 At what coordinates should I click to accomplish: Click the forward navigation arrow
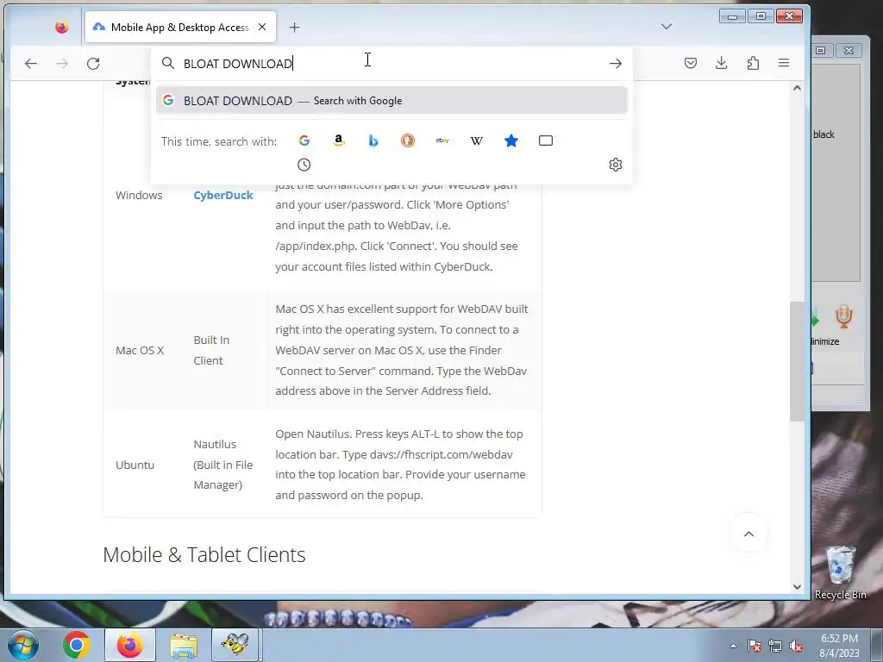tap(62, 64)
